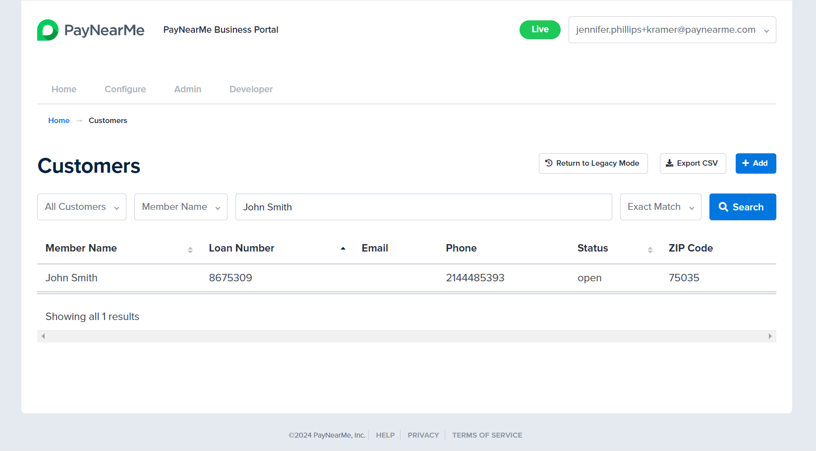Run the customer Search
Viewport: 816px width, 451px height.
743,207
